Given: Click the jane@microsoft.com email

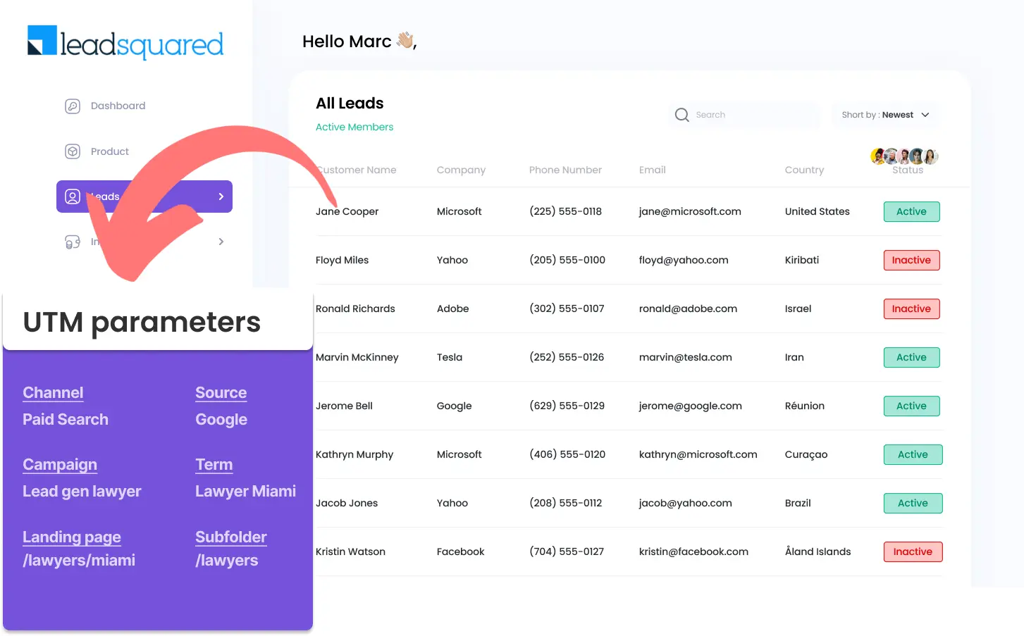Looking at the screenshot, I should pyautogui.click(x=690, y=211).
